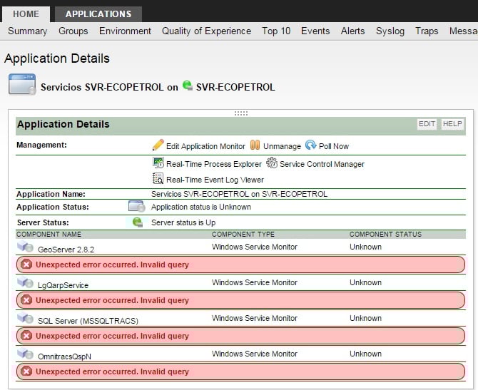Click the Application Status unknown icon

(136, 206)
